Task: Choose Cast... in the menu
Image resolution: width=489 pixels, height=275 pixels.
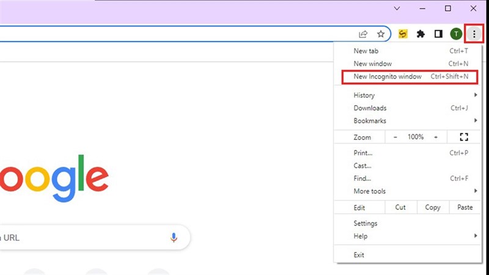Action: click(408, 166)
